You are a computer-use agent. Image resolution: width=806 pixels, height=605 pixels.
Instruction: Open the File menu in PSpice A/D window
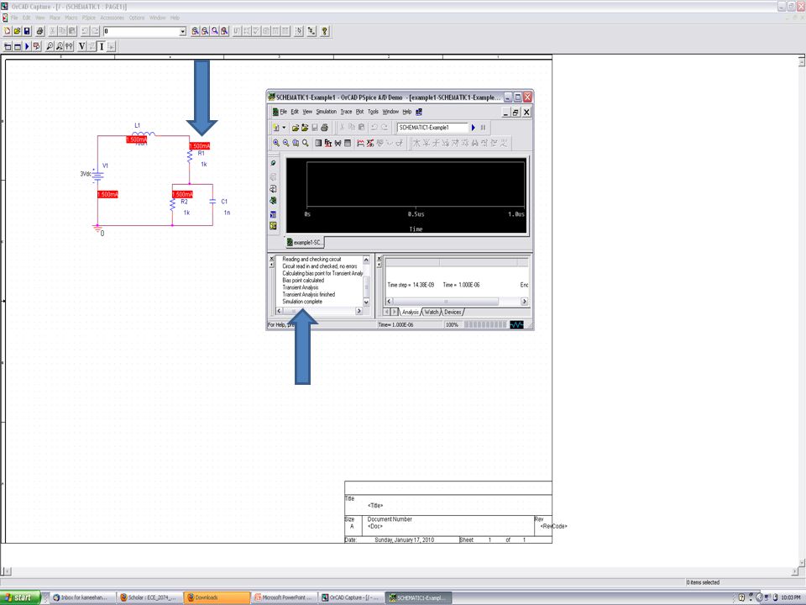(x=283, y=112)
